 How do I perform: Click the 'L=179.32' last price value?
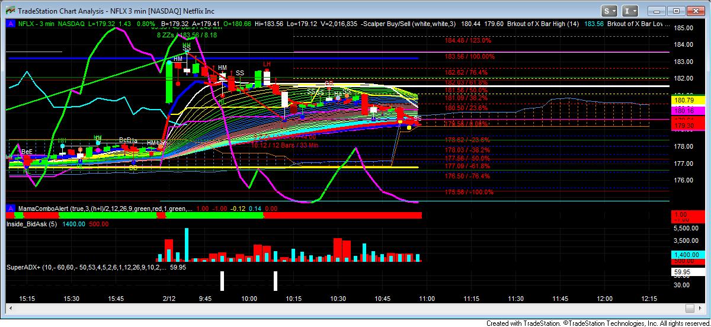coord(102,24)
